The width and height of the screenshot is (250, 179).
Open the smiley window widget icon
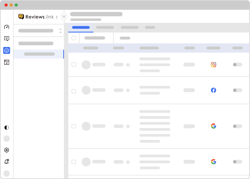click(x=7, y=62)
